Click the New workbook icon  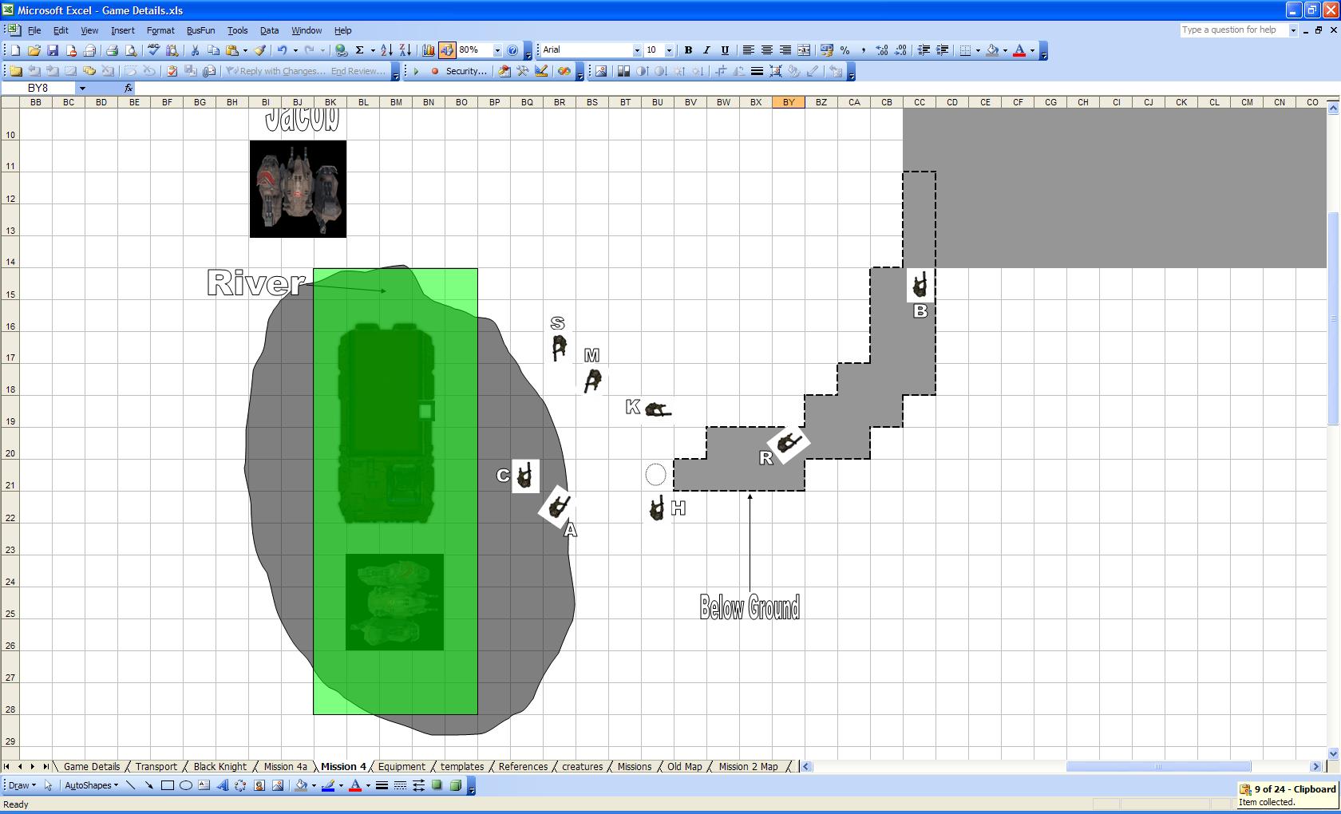click(15, 50)
